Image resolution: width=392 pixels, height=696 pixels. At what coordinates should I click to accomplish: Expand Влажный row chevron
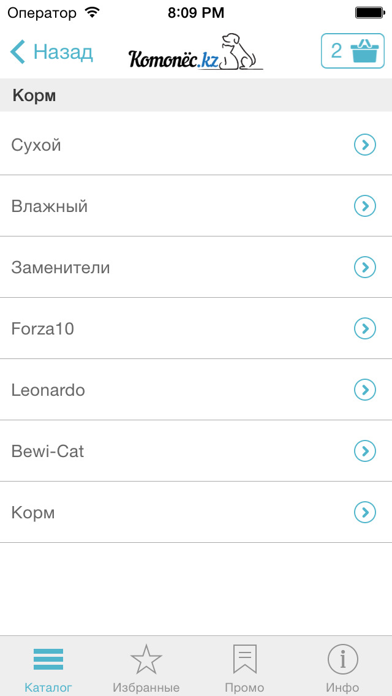point(365,206)
